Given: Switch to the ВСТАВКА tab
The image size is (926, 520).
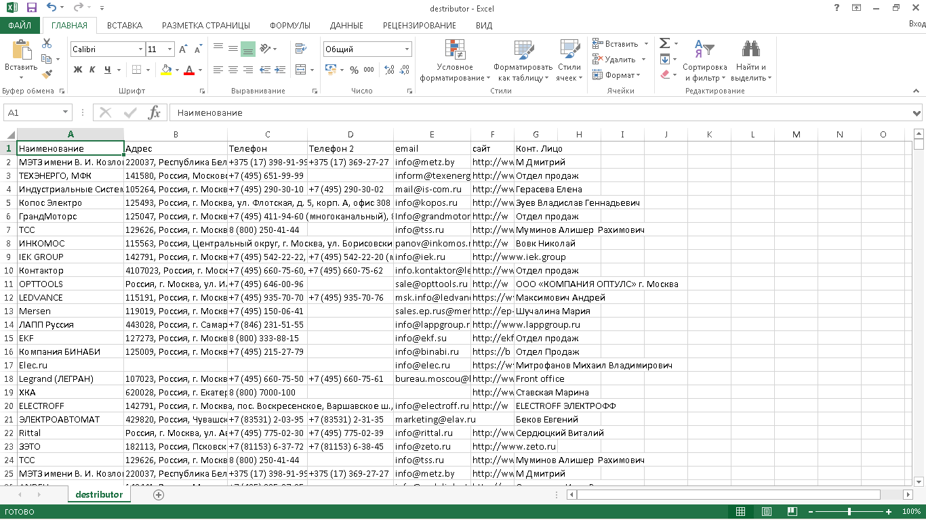Looking at the screenshot, I should point(125,26).
